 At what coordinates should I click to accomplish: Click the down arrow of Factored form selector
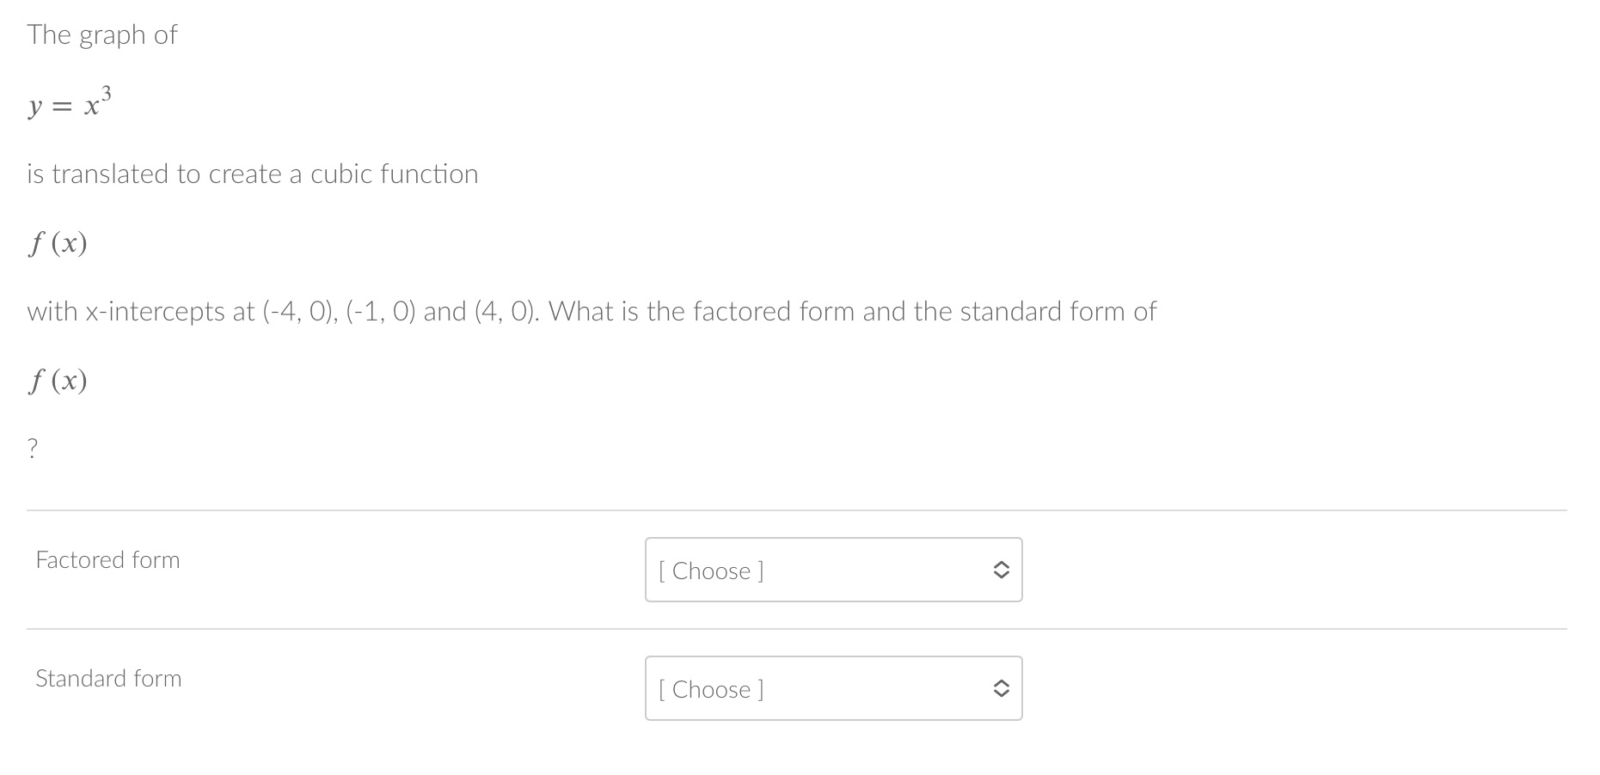tap(1000, 576)
